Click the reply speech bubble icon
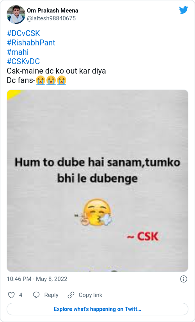 pos(36,295)
